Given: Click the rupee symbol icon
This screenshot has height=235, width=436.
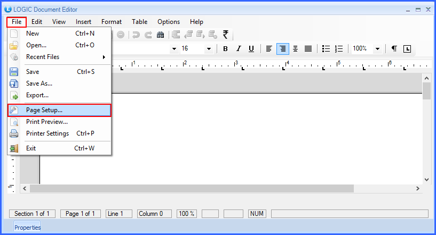Looking at the screenshot, I should (226, 35).
